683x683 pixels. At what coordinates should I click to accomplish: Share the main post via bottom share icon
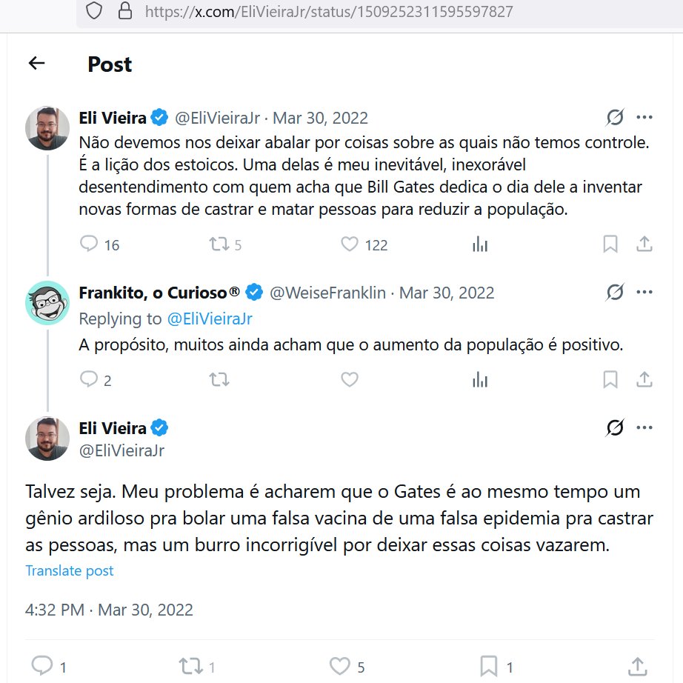(x=638, y=667)
